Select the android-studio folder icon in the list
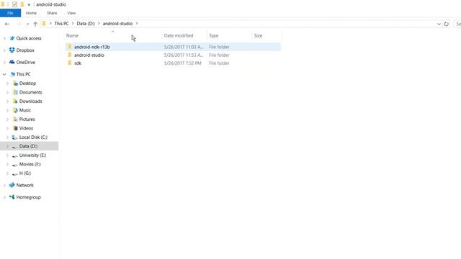Screen dimensions: 461x259 coord(70,55)
